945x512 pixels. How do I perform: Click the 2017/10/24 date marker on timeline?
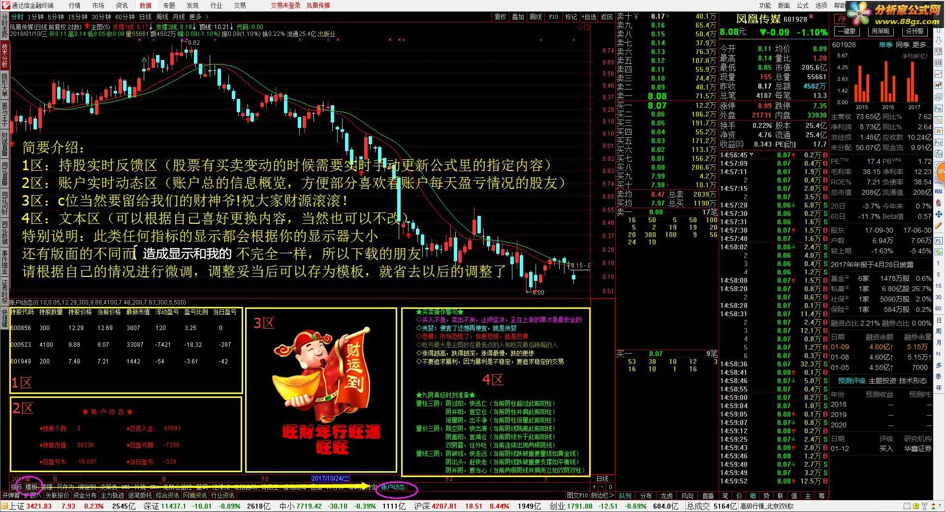331,479
